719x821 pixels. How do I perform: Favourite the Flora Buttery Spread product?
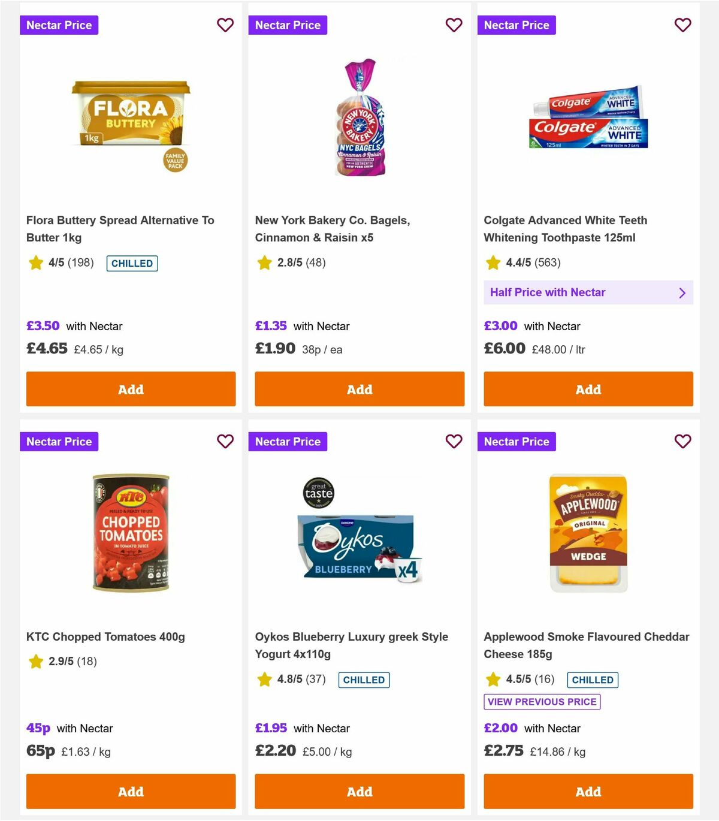pyautogui.click(x=225, y=25)
